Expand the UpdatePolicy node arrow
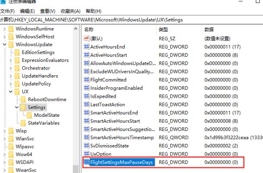The image size is (263, 173). pos(11,84)
